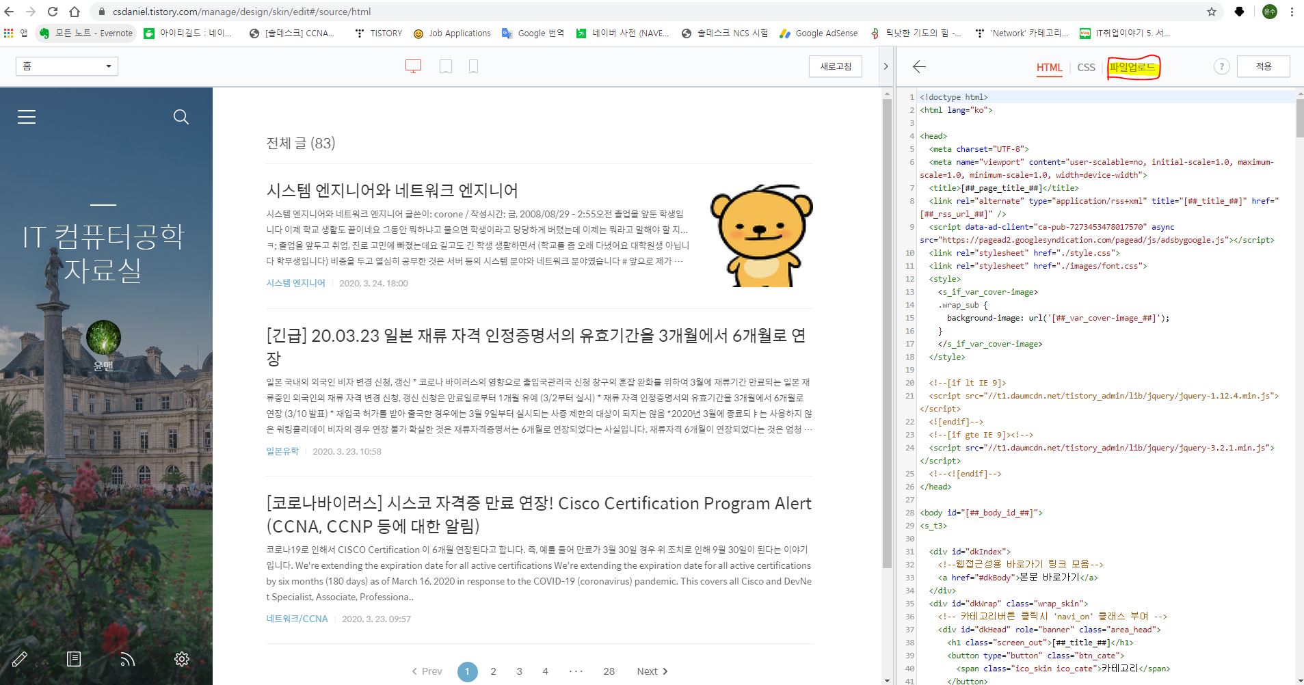Viewport: 1304px width, 685px height.
Task: Select page 1 in pagination
Action: click(467, 671)
